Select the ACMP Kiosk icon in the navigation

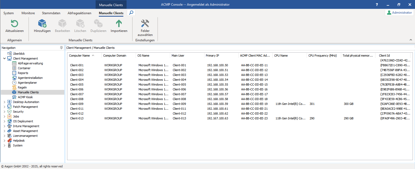(x=15, y=97)
